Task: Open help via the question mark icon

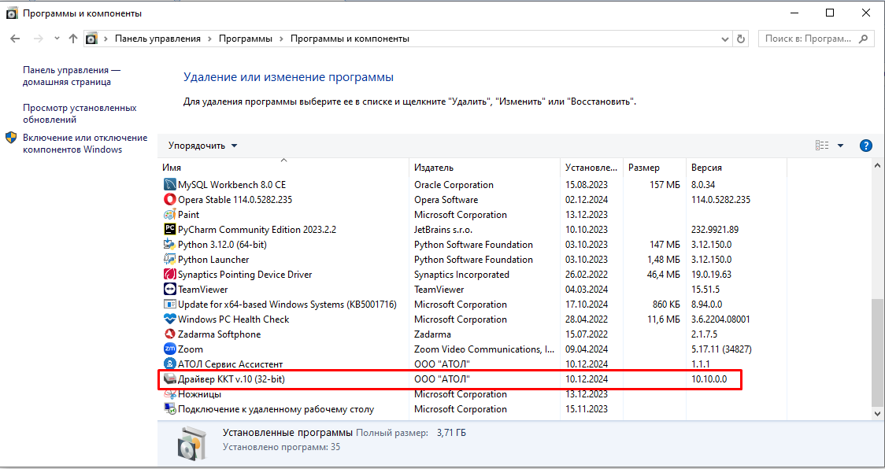Action: [x=866, y=146]
